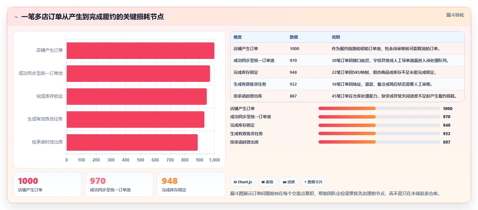Screen dimensions: 478x210
Task: Click the 完成库存锁定 progress bar
Action: tap(379, 125)
